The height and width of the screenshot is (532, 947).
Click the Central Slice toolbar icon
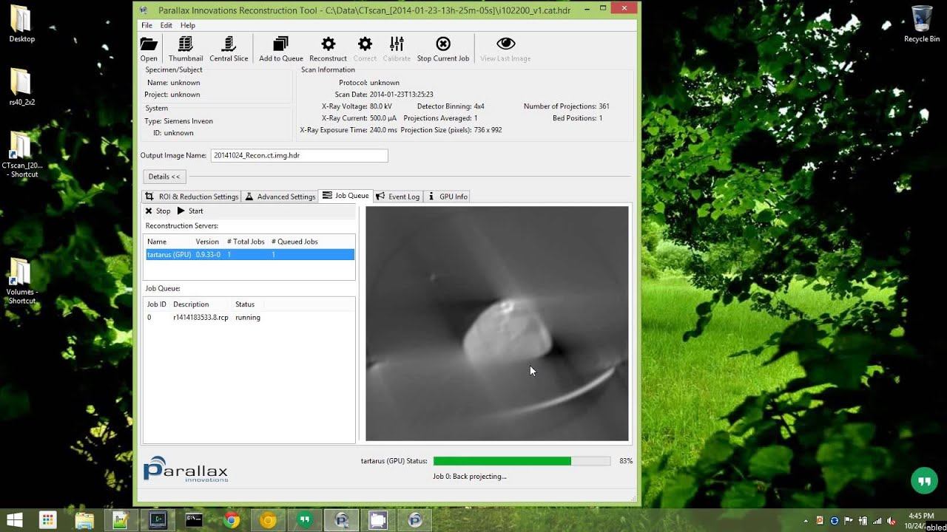point(229,49)
